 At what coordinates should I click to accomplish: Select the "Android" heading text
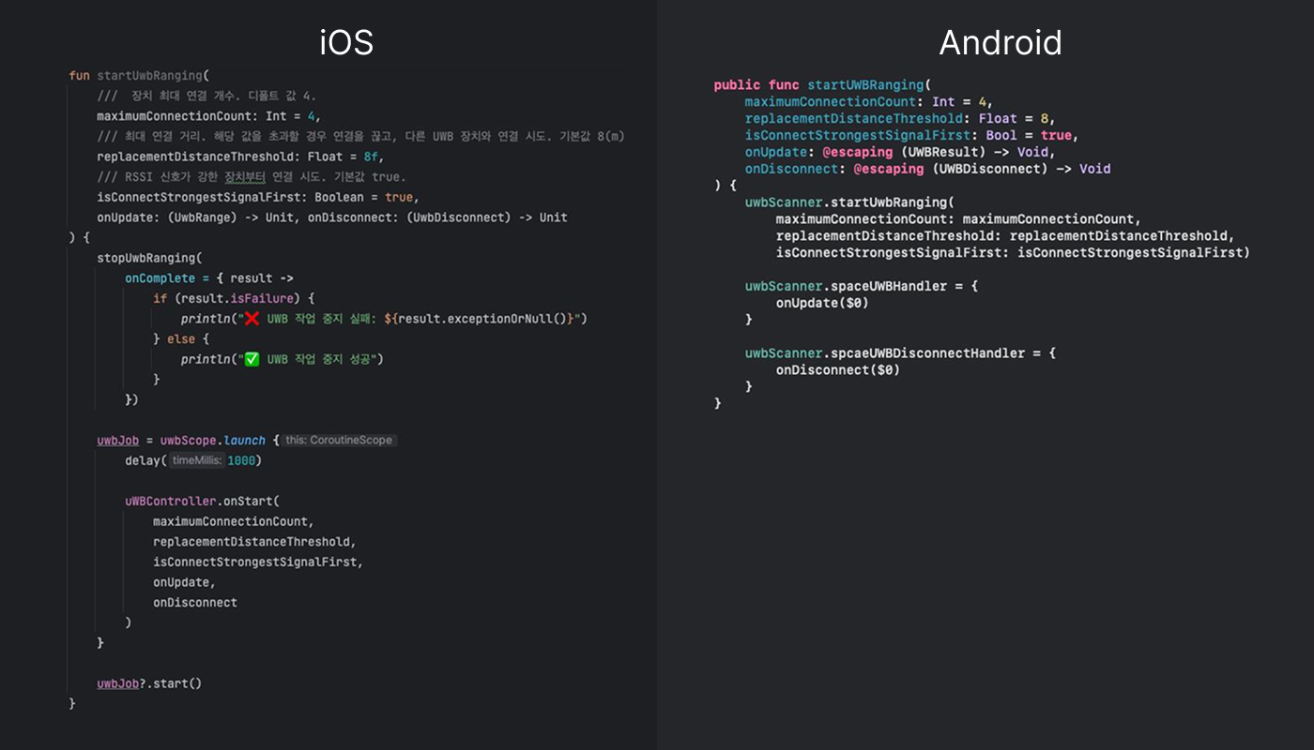pos(1001,43)
